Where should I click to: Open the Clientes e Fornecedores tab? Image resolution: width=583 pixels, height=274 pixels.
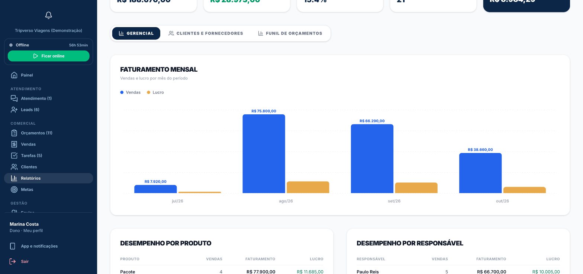[x=206, y=33]
